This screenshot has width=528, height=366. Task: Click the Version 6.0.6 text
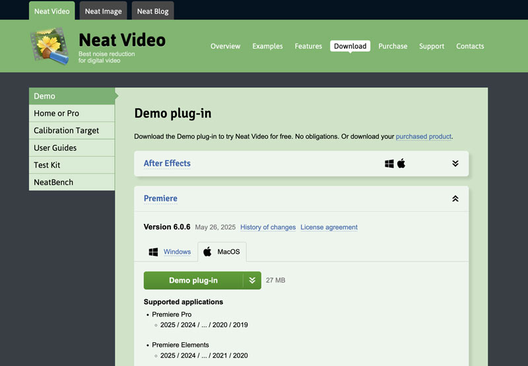167,227
